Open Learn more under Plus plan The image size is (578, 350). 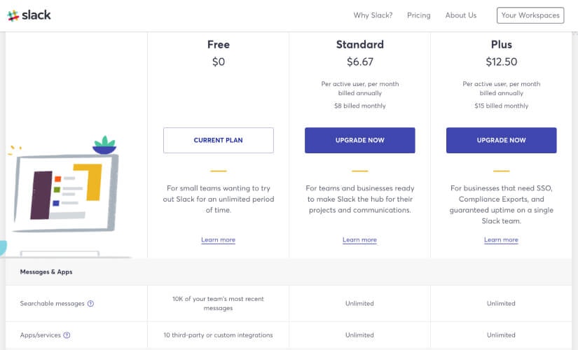(502, 240)
